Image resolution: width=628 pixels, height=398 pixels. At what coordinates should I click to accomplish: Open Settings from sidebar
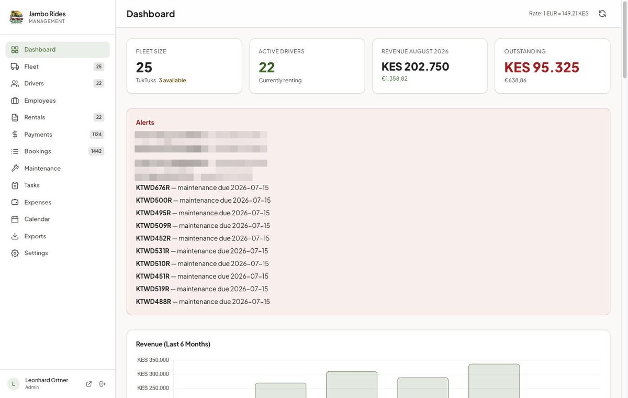coord(58,253)
